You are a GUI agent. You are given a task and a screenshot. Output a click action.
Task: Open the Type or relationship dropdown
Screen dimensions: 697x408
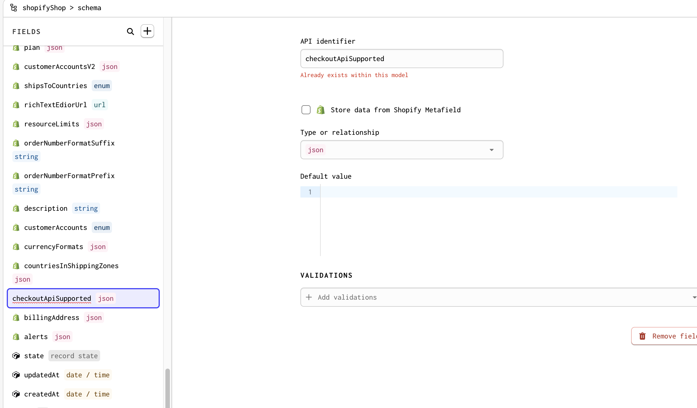click(x=402, y=150)
